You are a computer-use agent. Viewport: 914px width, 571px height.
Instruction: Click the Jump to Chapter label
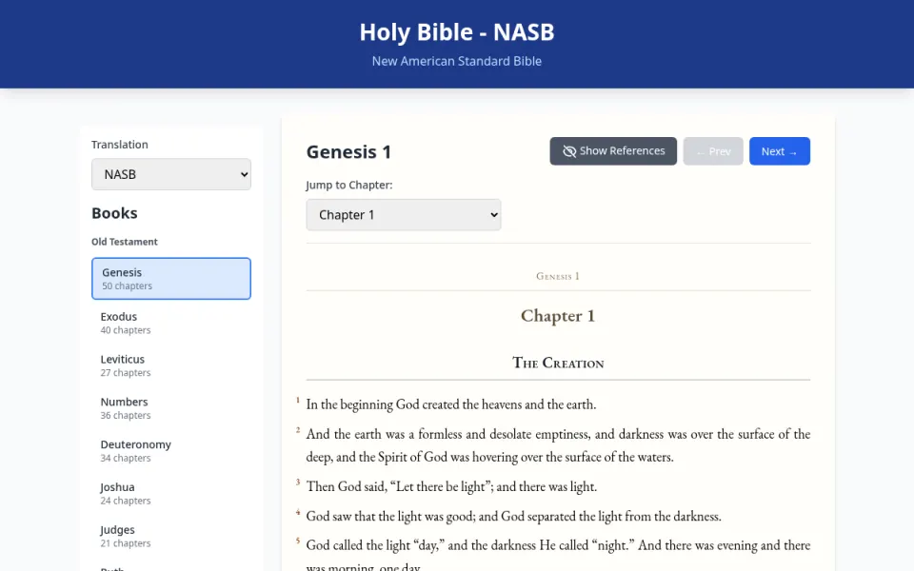tap(349, 185)
